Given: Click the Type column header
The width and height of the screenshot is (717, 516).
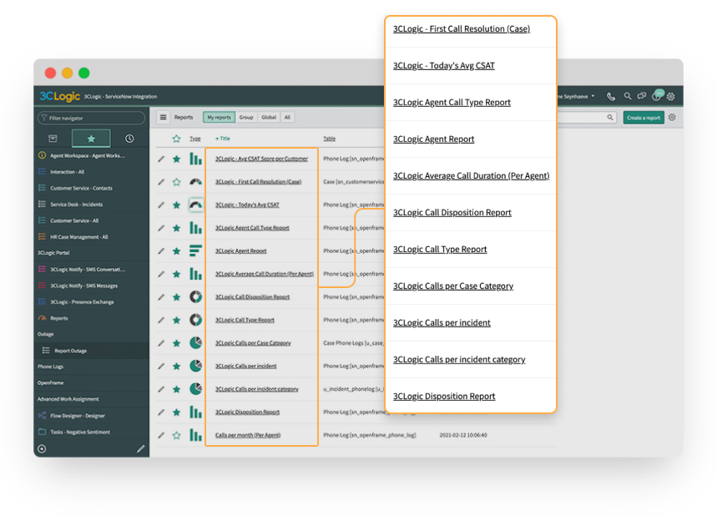Looking at the screenshot, I should click(x=195, y=139).
